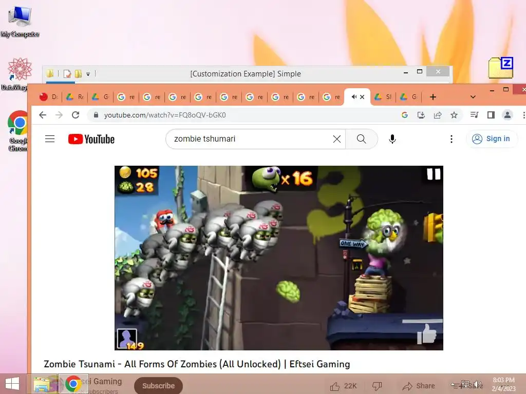Switch to the first Google tab labeled re
The height and width of the screenshot is (394, 526).
(126, 97)
